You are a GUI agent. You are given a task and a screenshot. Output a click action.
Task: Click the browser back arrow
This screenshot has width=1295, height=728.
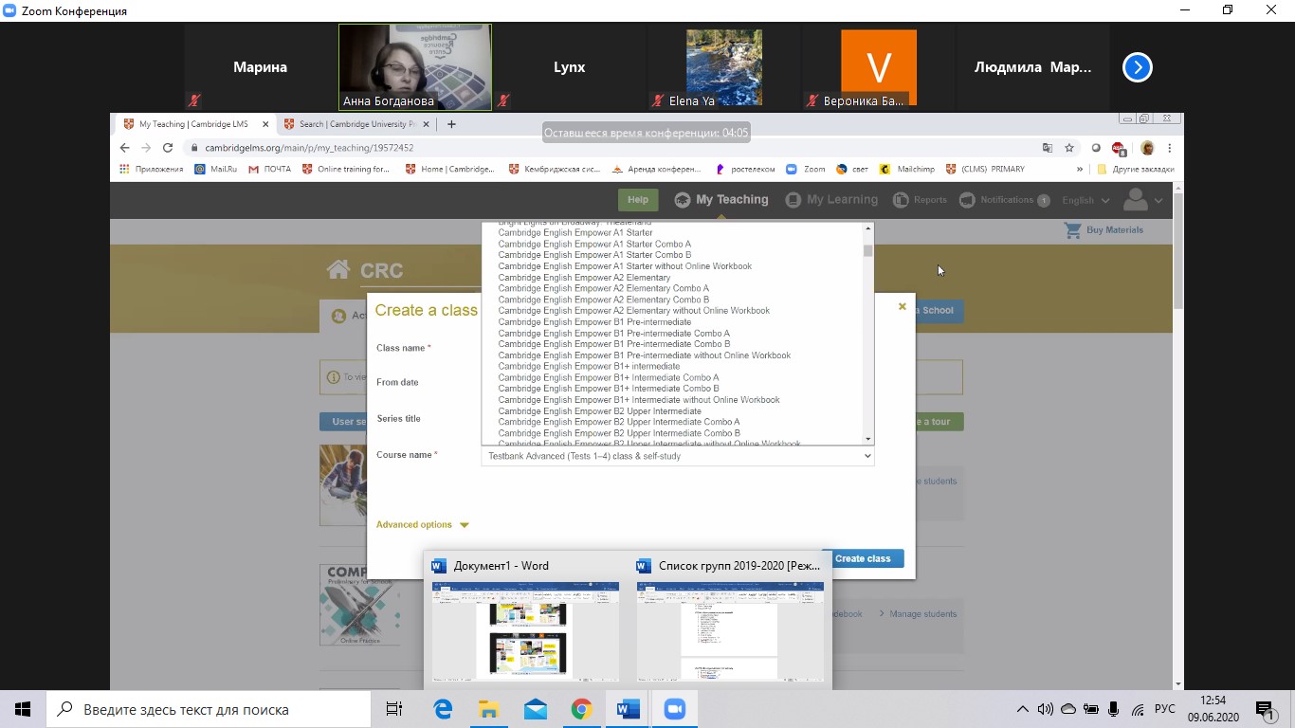point(124,148)
